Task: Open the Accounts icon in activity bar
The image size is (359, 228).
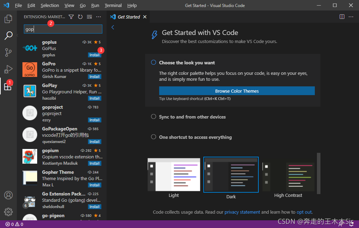Action: pos(8,195)
